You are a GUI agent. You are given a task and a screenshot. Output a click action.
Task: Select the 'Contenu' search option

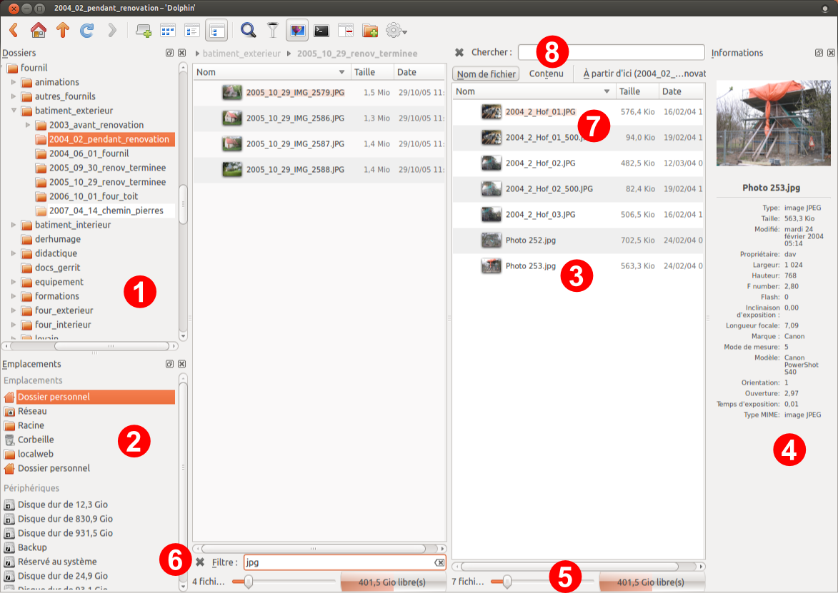pyautogui.click(x=546, y=74)
